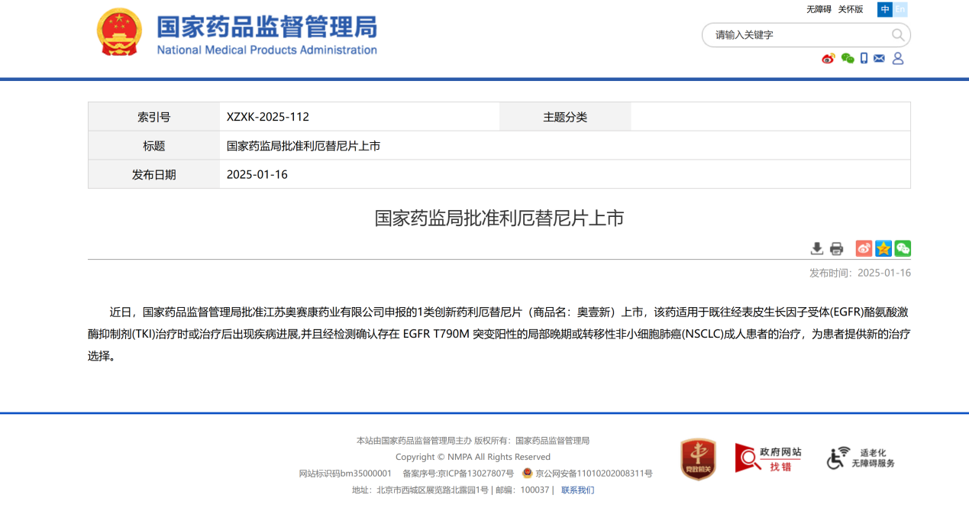This screenshot has width=969, height=511.
Task: Click the 政府网站找错 badge
Action: (x=768, y=458)
